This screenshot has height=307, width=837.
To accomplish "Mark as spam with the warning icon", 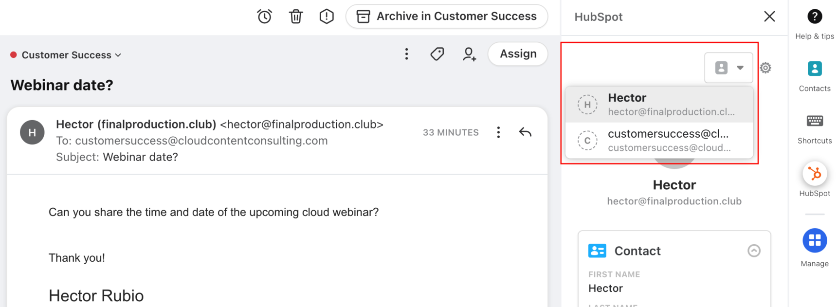I will (x=327, y=17).
